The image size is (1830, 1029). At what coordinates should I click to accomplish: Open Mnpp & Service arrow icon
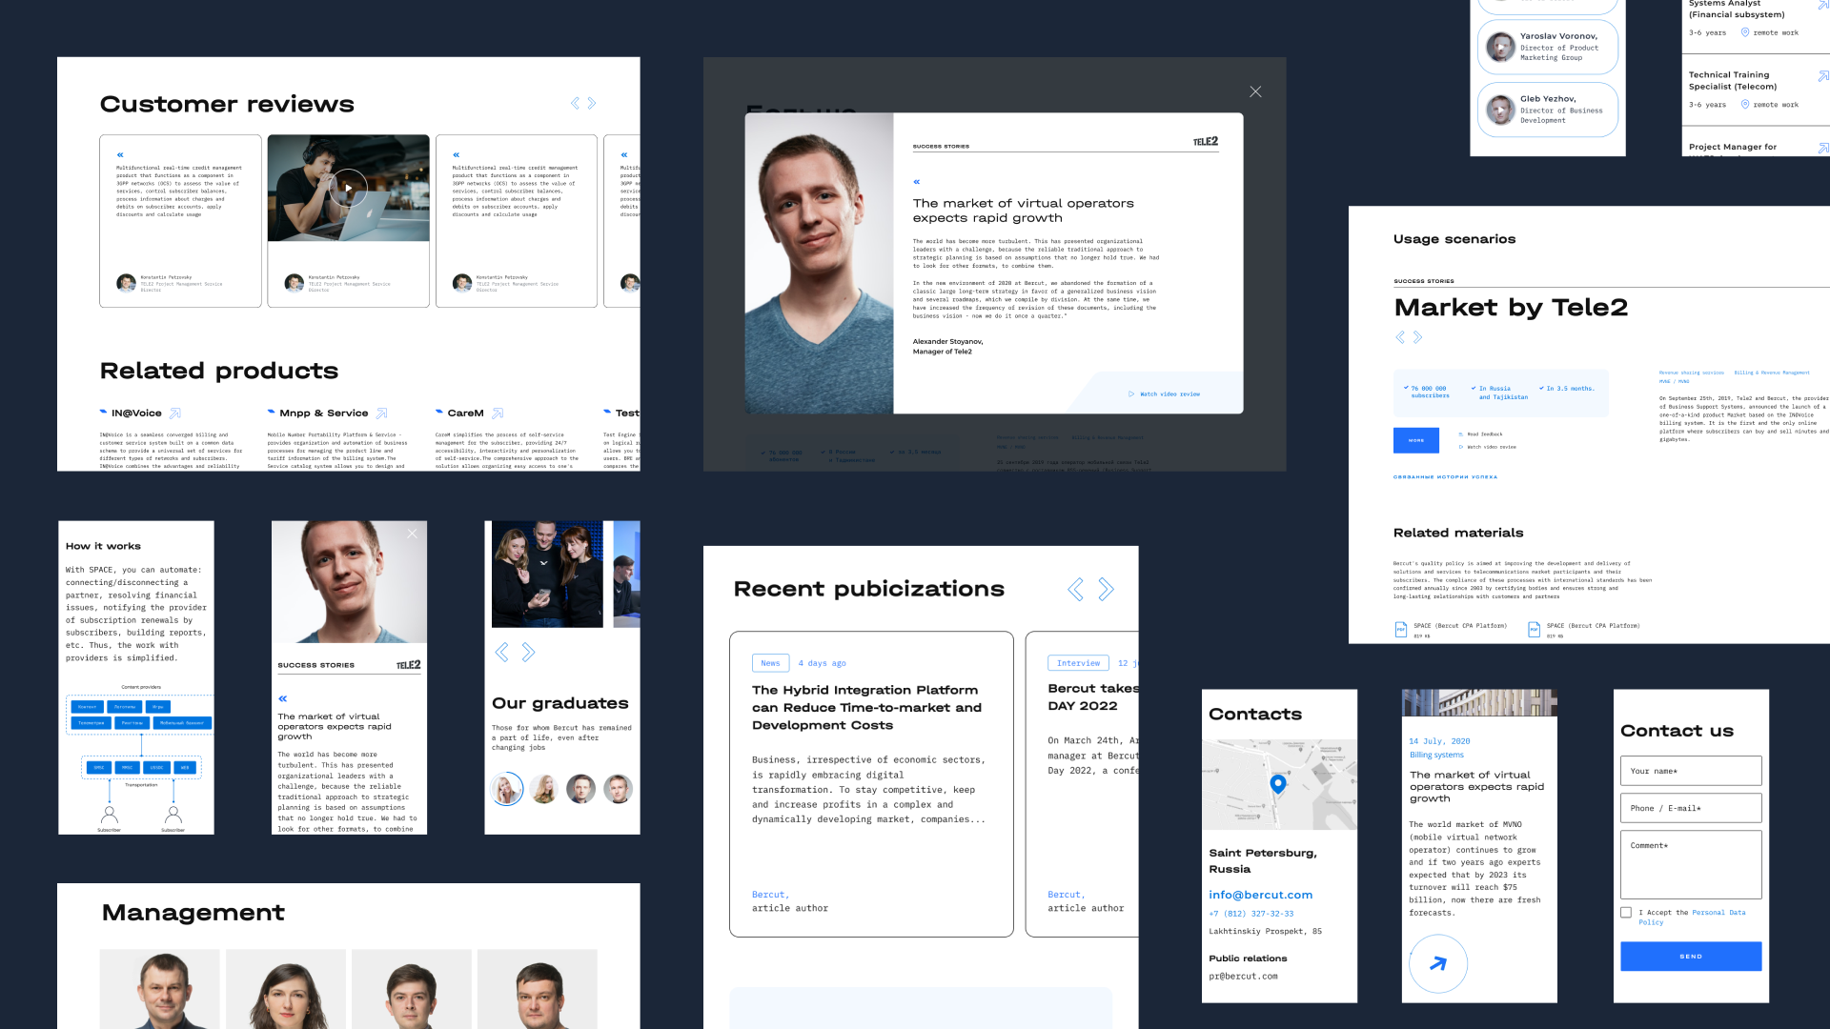(382, 414)
